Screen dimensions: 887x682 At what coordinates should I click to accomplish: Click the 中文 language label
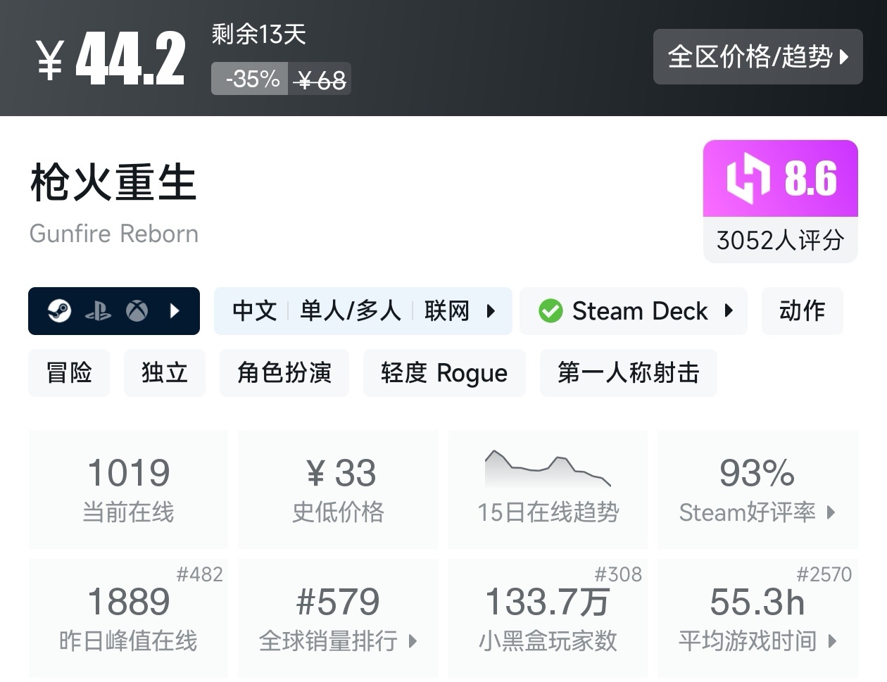254,310
